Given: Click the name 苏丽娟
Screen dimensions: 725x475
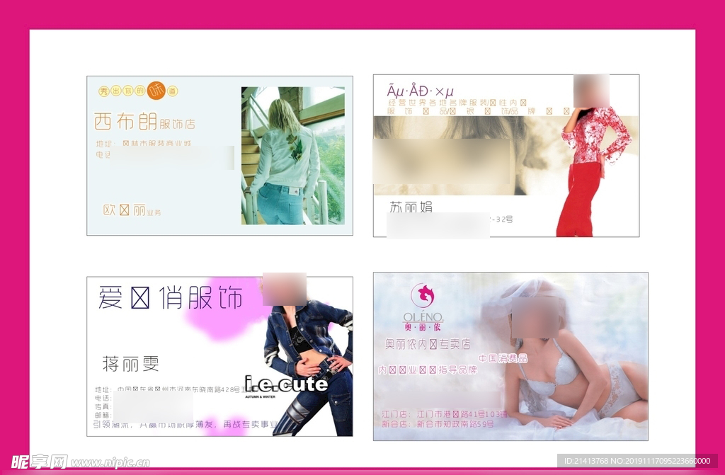Looking at the screenshot, I should pos(411,207).
